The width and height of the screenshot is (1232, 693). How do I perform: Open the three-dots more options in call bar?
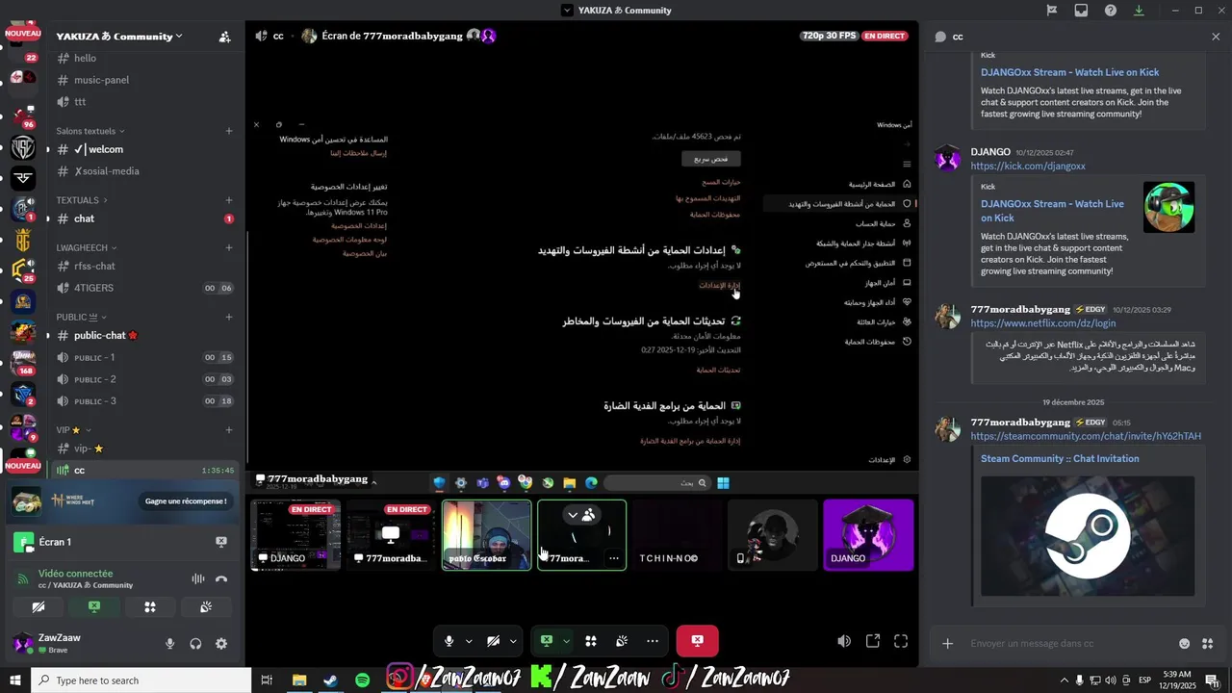click(653, 641)
